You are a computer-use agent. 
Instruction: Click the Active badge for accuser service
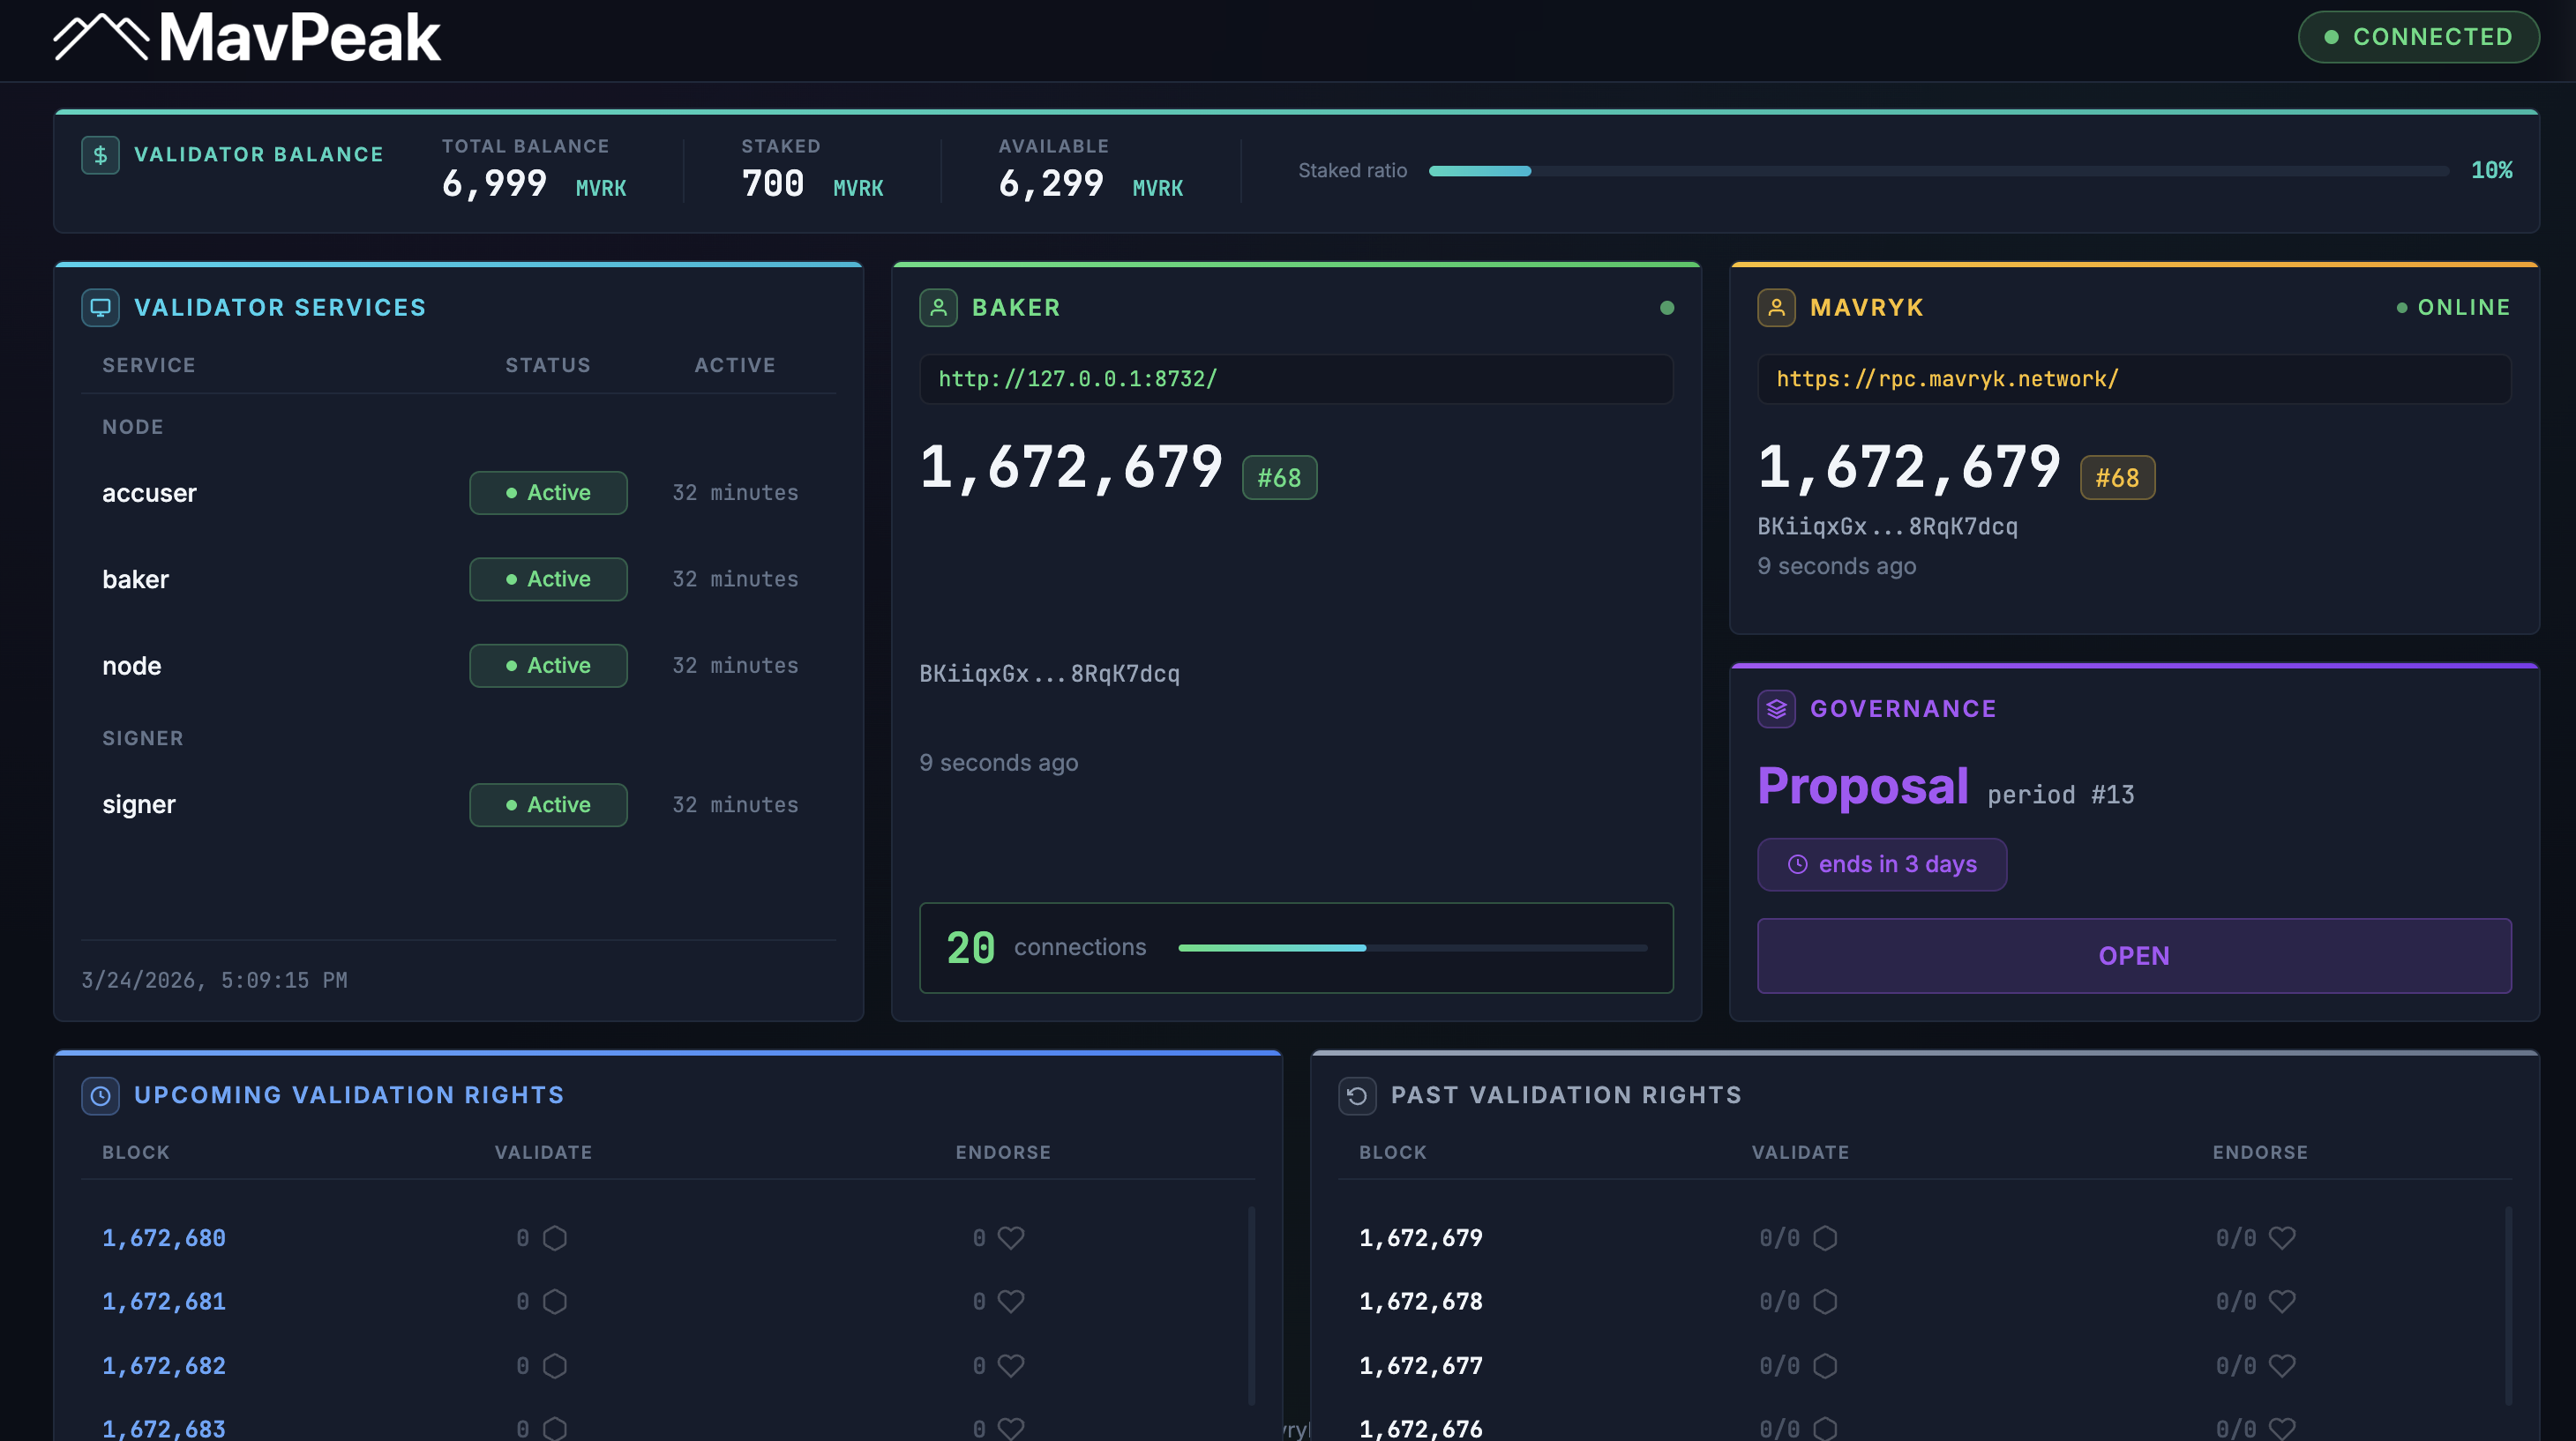(x=548, y=493)
